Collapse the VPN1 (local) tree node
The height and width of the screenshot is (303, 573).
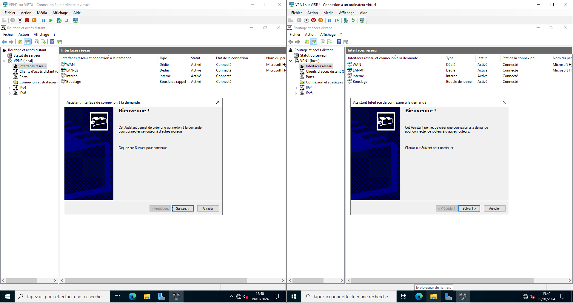point(291,61)
